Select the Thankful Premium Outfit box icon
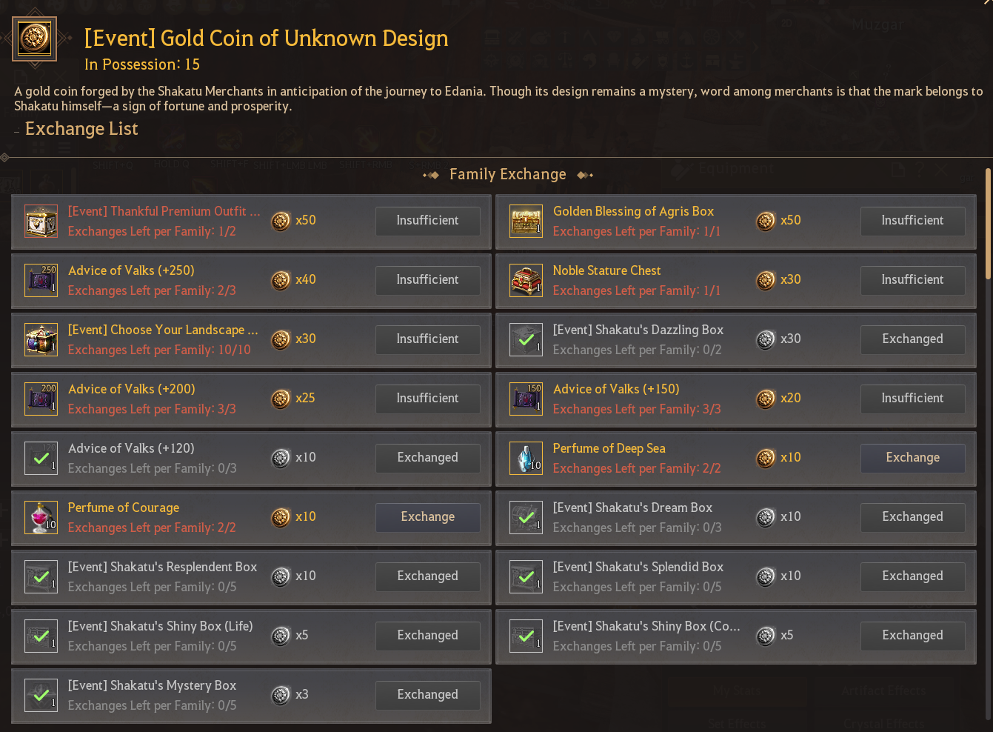Screen dimensions: 993x732 pyautogui.click(x=41, y=222)
